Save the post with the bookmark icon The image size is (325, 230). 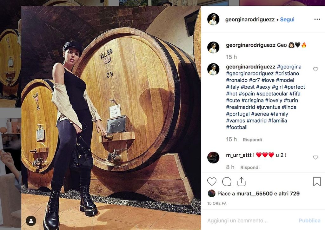tap(317, 181)
